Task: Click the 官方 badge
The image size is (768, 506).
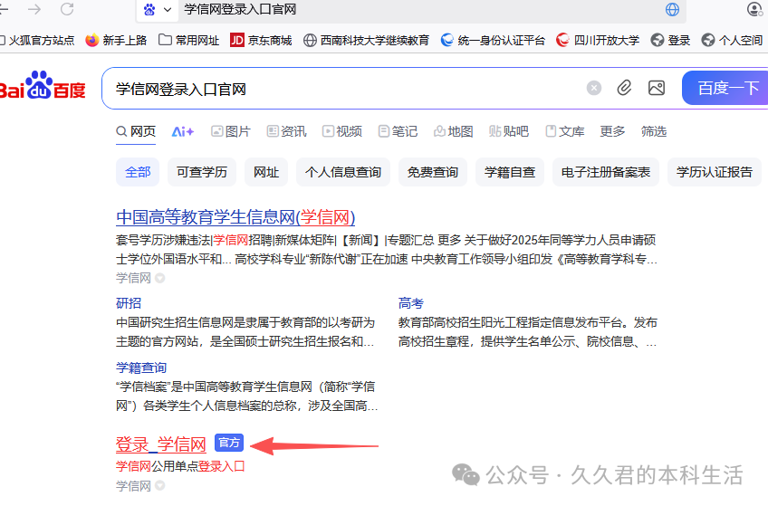Action: tap(229, 443)
